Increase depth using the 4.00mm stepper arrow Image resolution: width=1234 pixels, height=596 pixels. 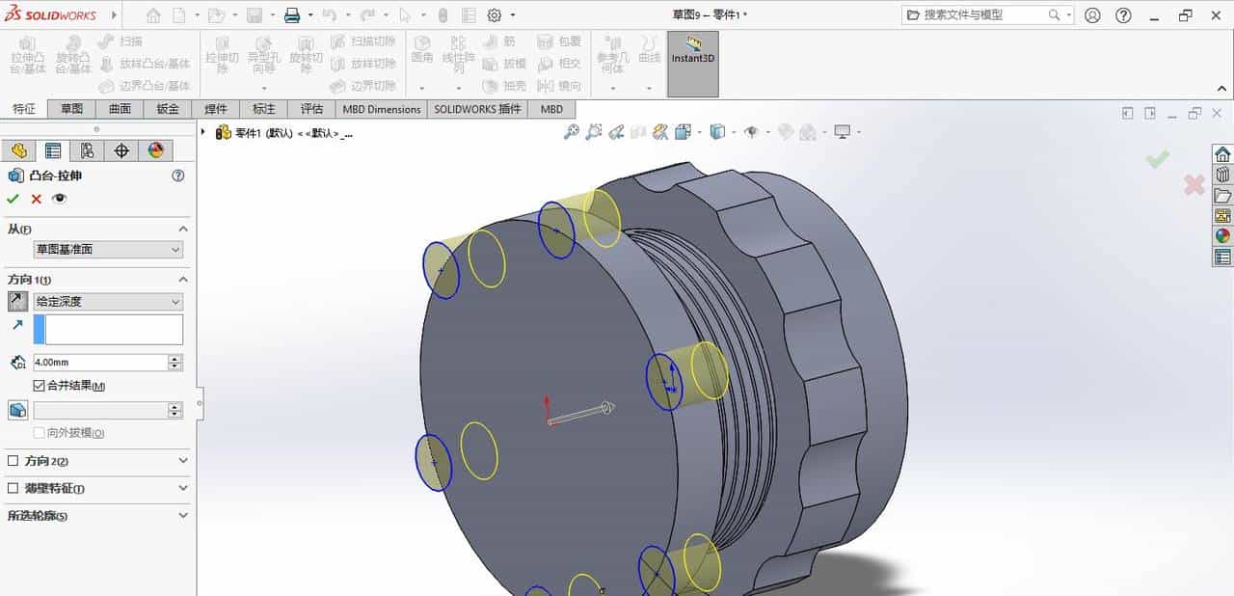click(x=174, y=358)
